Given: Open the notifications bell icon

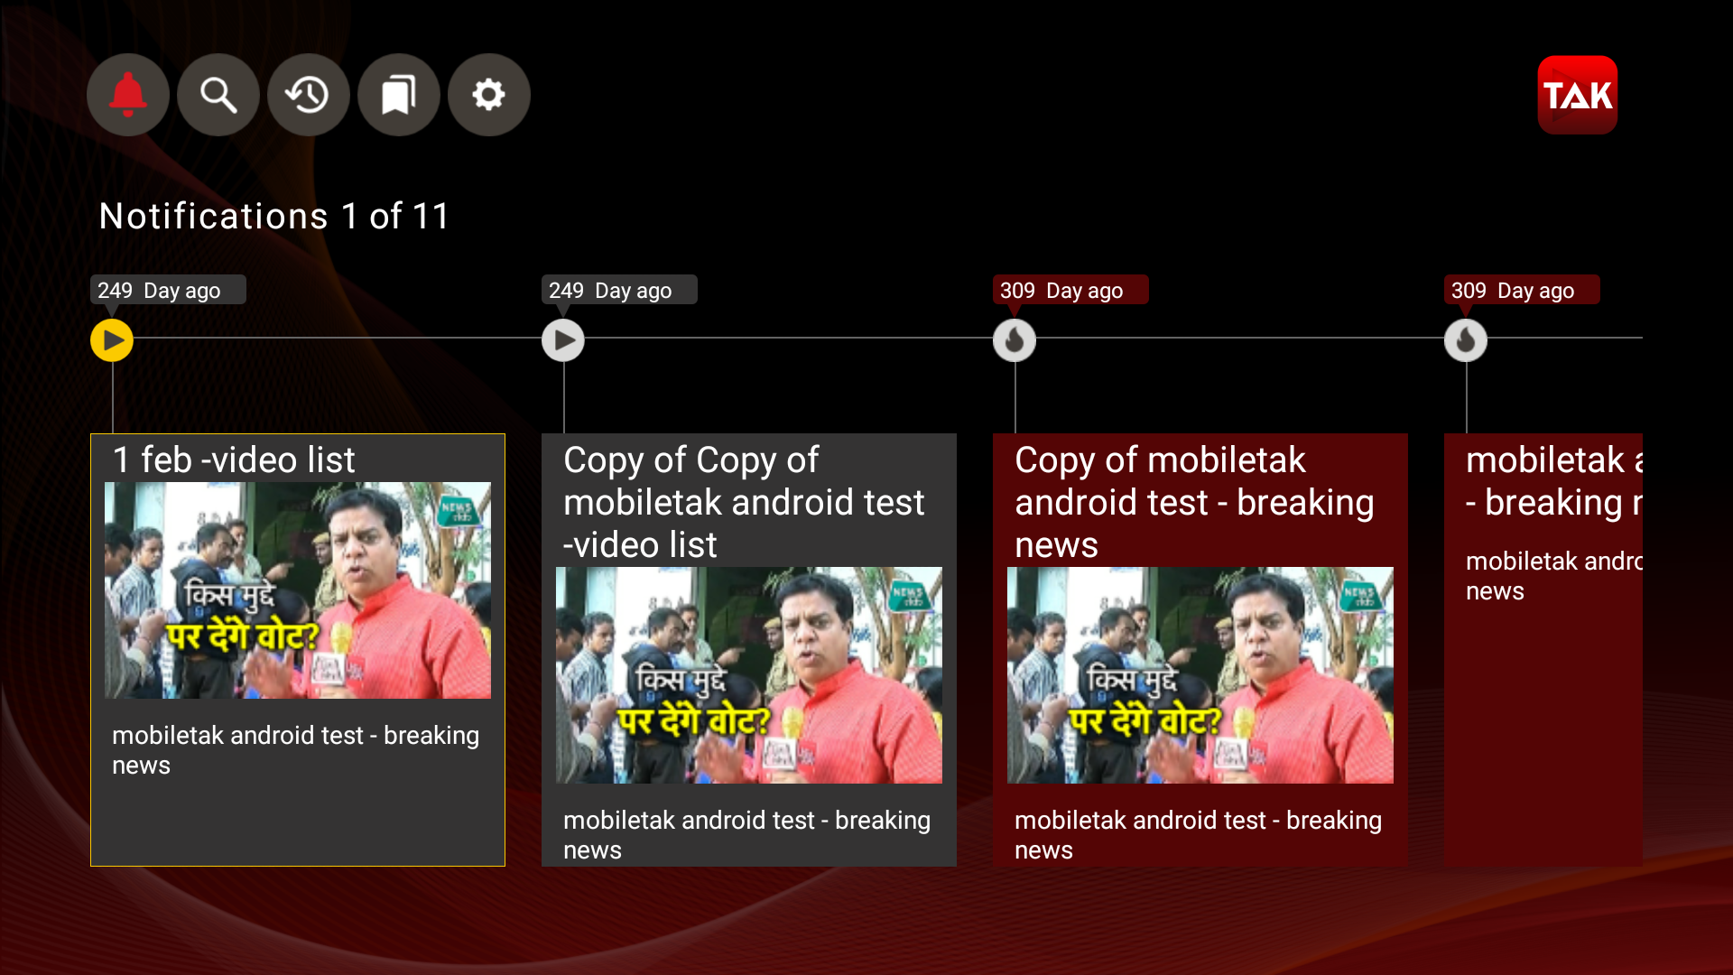Looking at the screenshot, I should coord(127,94).
